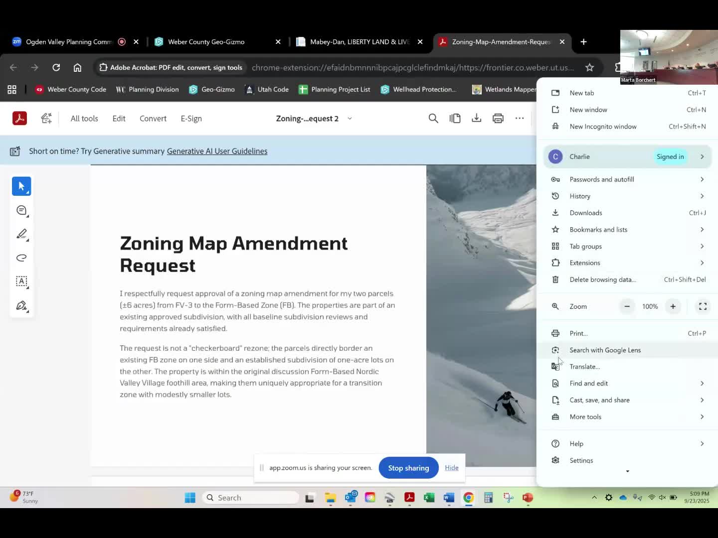Open Word from the taskbar
Screen dimensions: 718x538
(x=448, y=498)
